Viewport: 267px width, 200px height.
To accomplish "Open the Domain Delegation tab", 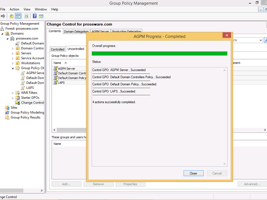I will coord(76,32).
